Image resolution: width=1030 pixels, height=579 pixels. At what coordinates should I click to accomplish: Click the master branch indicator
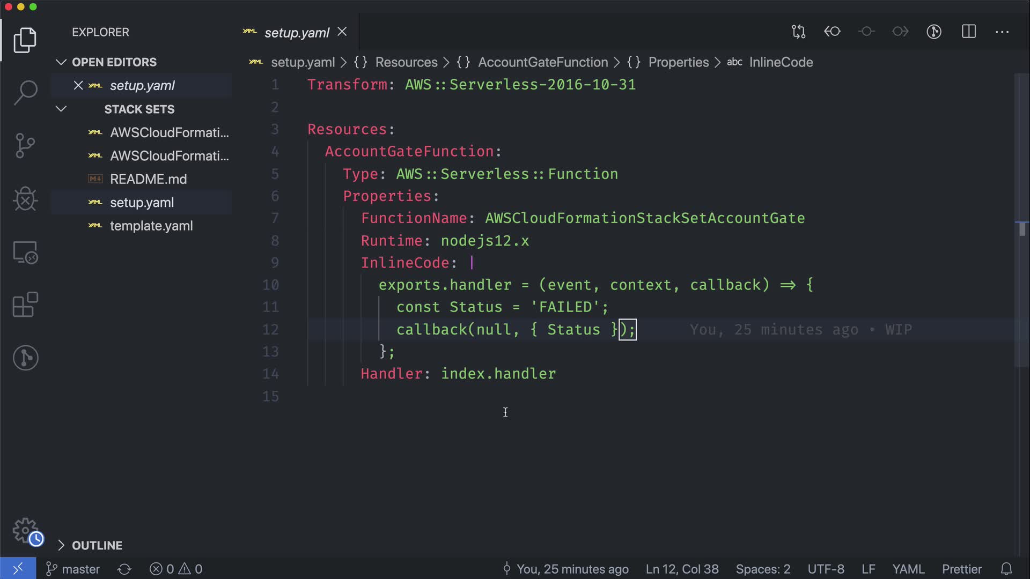73,569
